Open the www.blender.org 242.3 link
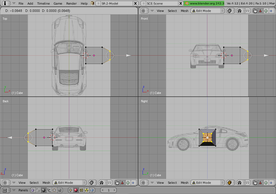The image size is (276, 194). coord(204,3)
